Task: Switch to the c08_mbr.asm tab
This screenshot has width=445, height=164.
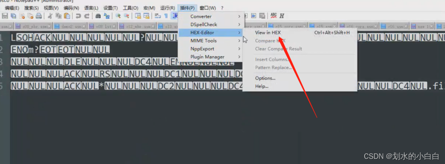Action: [33, 26]
